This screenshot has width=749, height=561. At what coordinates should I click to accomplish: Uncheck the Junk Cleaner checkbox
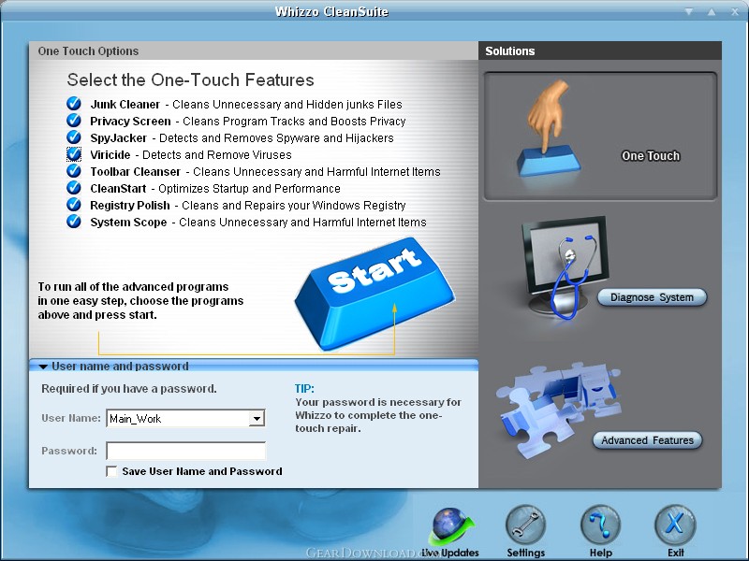[x=74, y=104]
